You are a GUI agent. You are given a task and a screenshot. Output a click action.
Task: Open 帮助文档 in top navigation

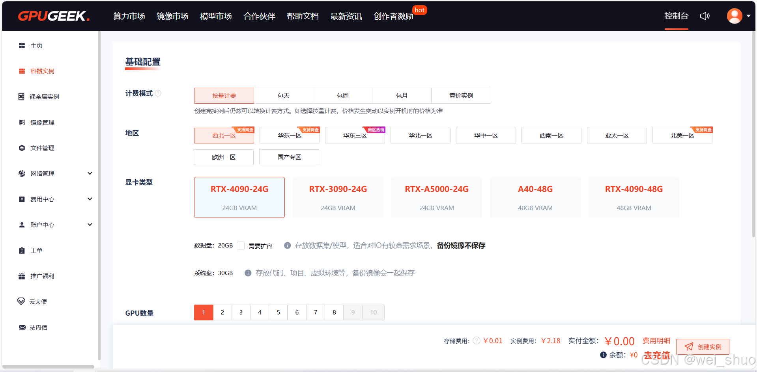coord(303,16)
